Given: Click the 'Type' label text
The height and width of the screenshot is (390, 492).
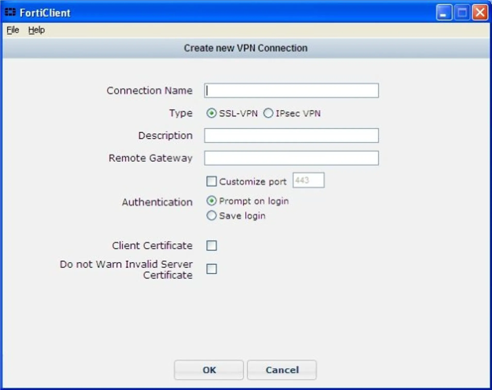Looking at the screenshot, I should coord(181,113).
